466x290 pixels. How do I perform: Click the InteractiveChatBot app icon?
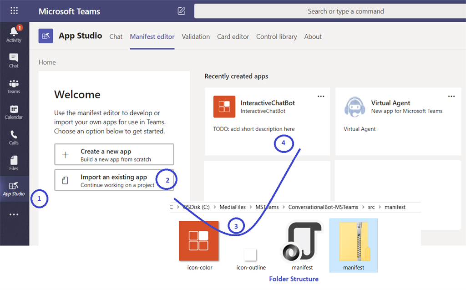pyautogui.click(x=224, y=107)
